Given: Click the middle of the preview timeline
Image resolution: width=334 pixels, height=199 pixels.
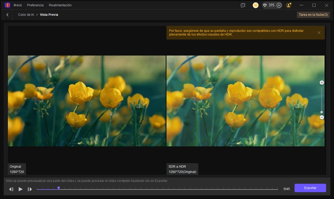Looking at the screenshot, I should [x=157, y=189].
